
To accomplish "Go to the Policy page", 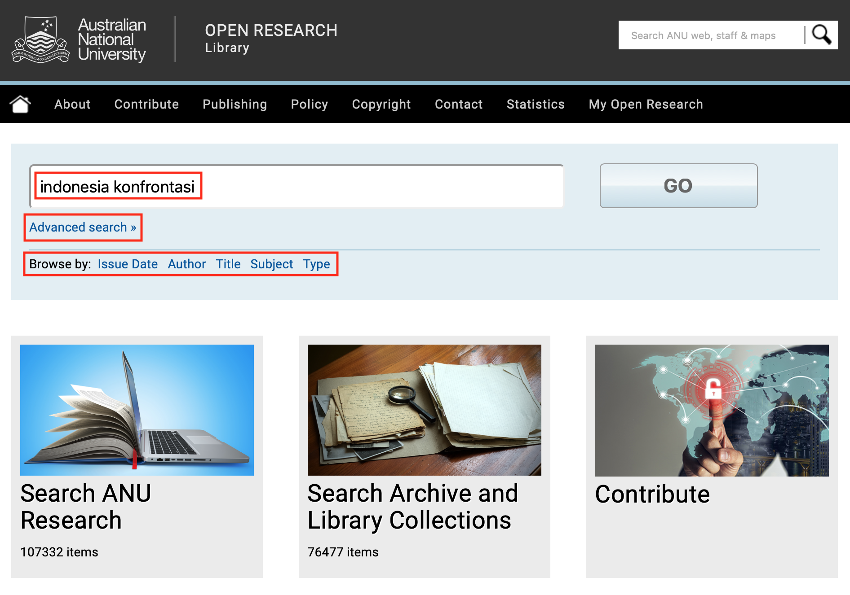I will (309, 104).
